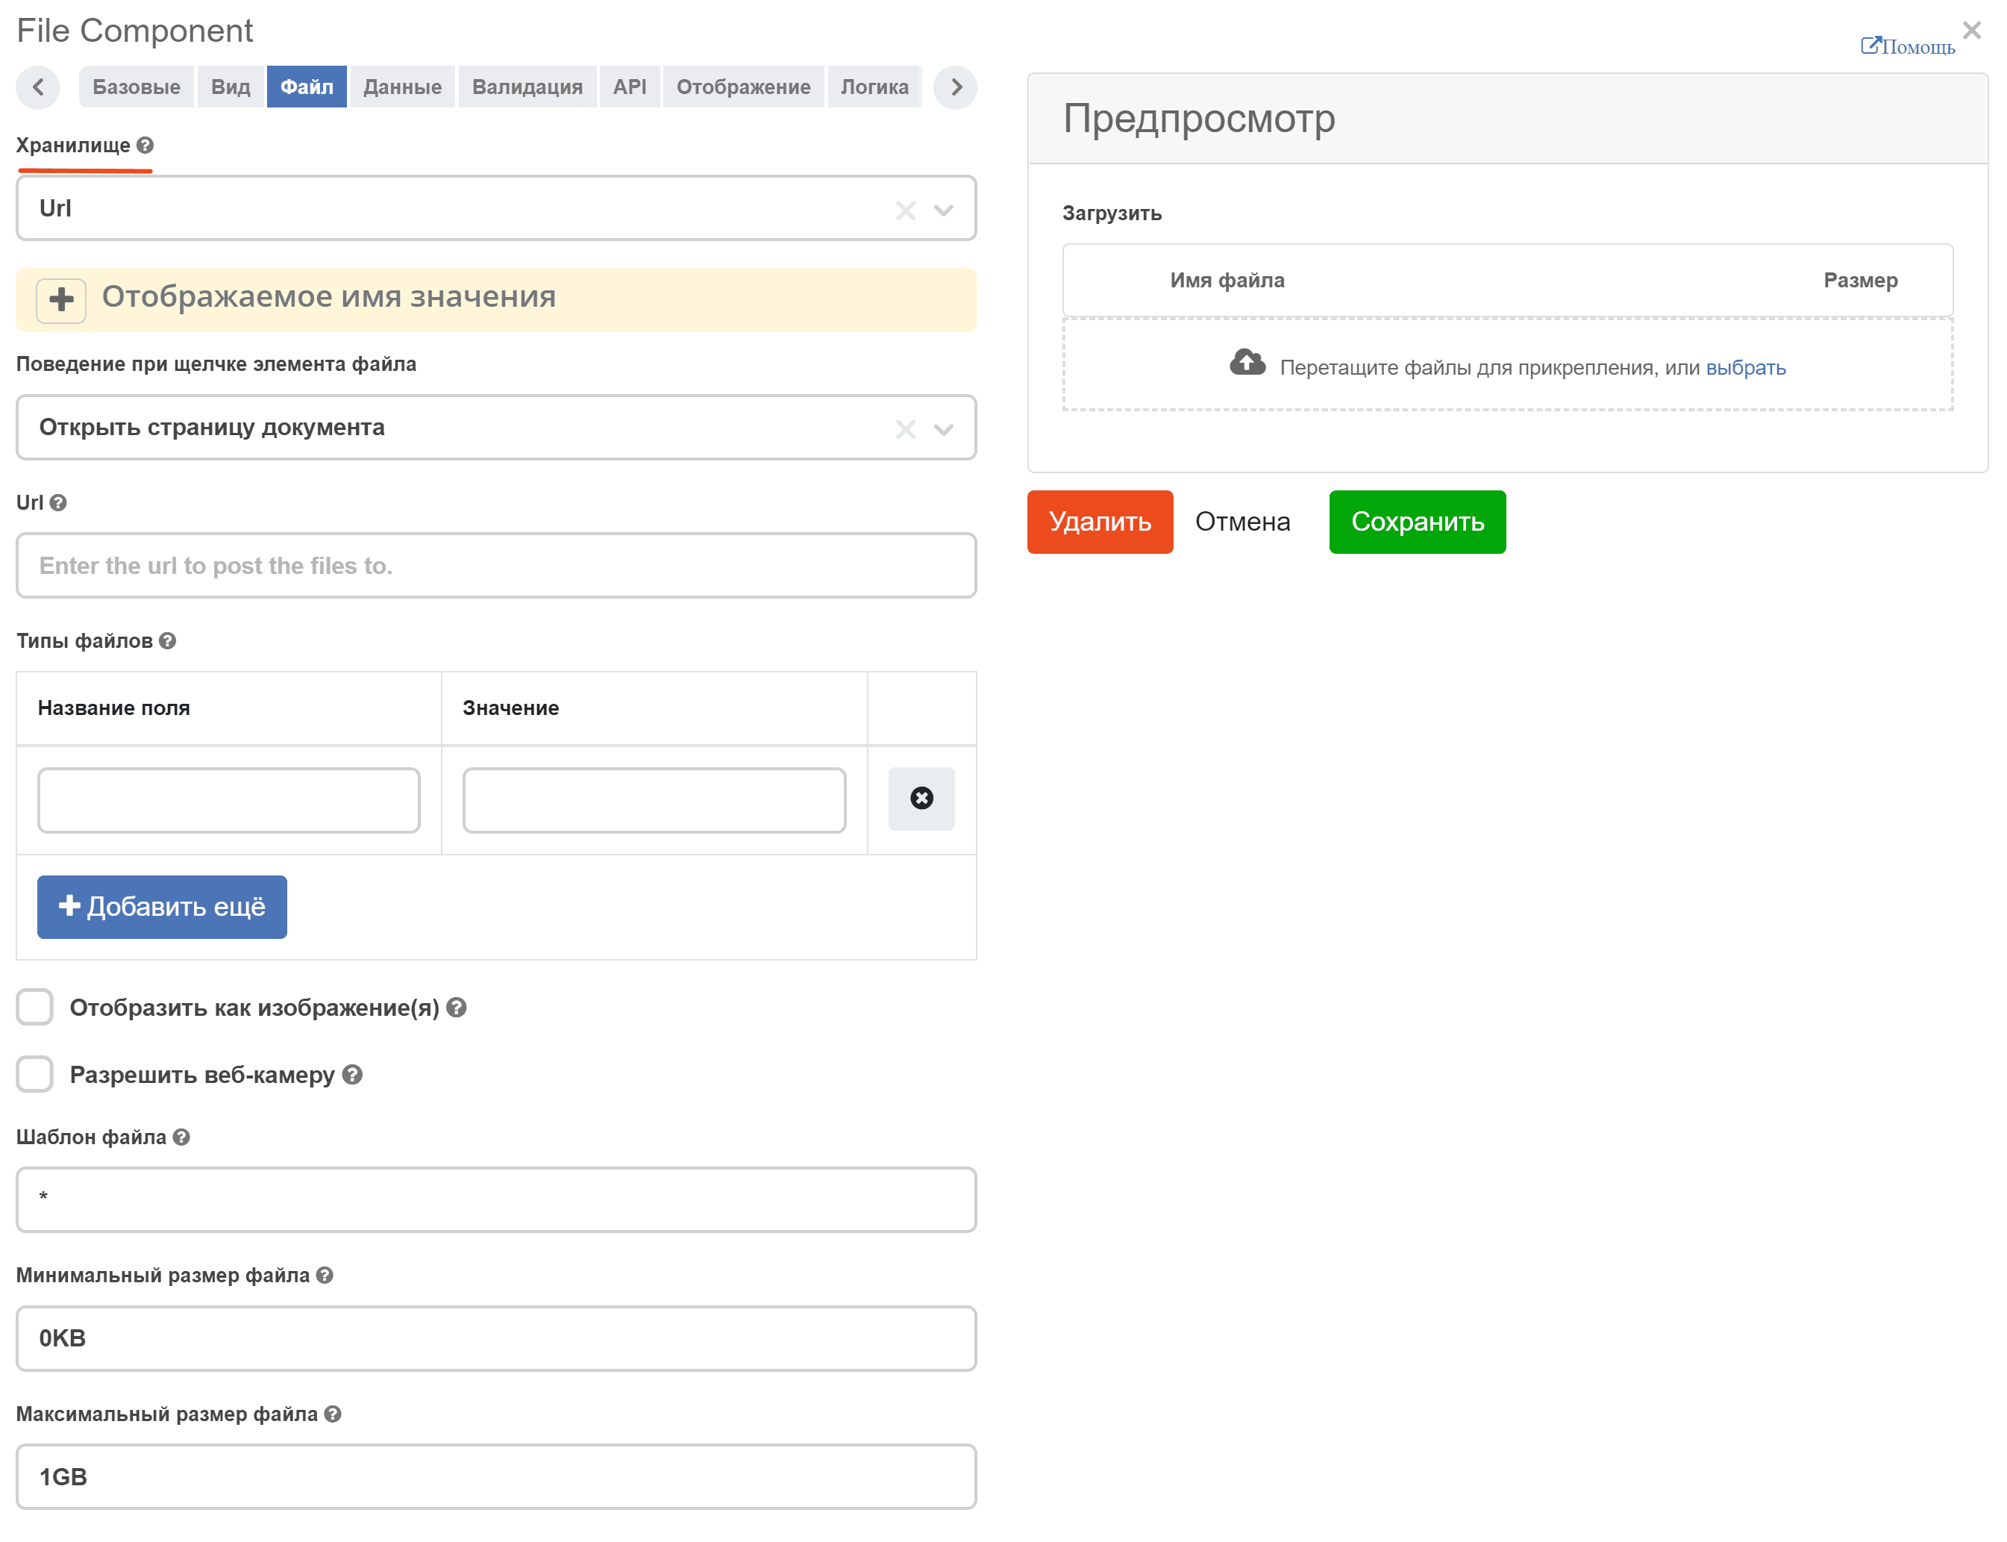
Task: Click the Сохранить button
Action: (x=1417, y=522)
